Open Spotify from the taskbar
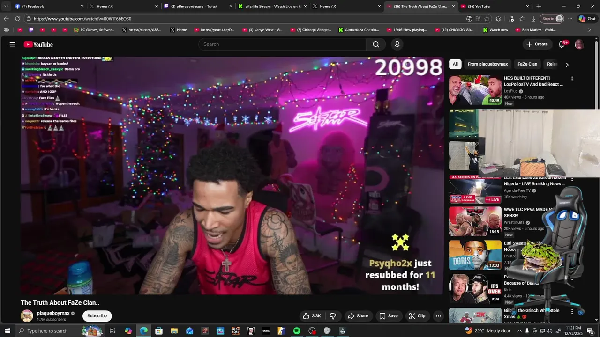This screenshot has height=337, width=600. click(297, 331)
